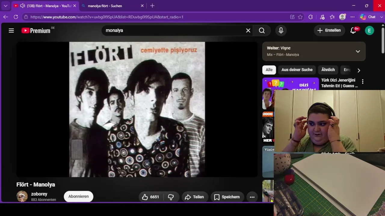The height and width of the screenshot is (216, 385).
Task: Open browser Settings and more menu
Action: pyautogui.click(x=353, y=17)
